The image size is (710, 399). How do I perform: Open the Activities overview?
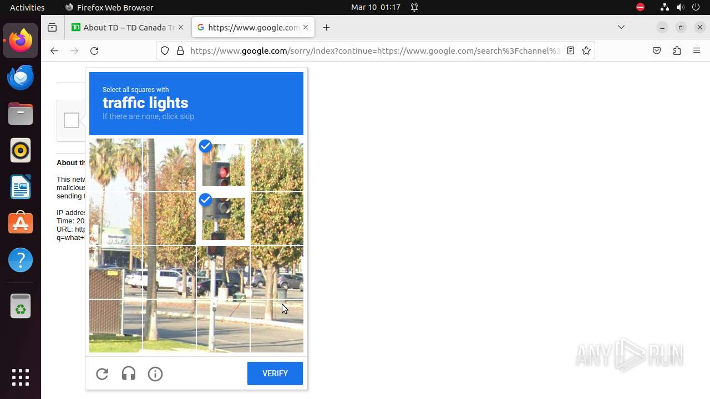[x=27, y=7]
